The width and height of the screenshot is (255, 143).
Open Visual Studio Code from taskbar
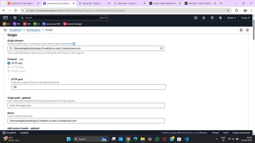pos(186,139)
